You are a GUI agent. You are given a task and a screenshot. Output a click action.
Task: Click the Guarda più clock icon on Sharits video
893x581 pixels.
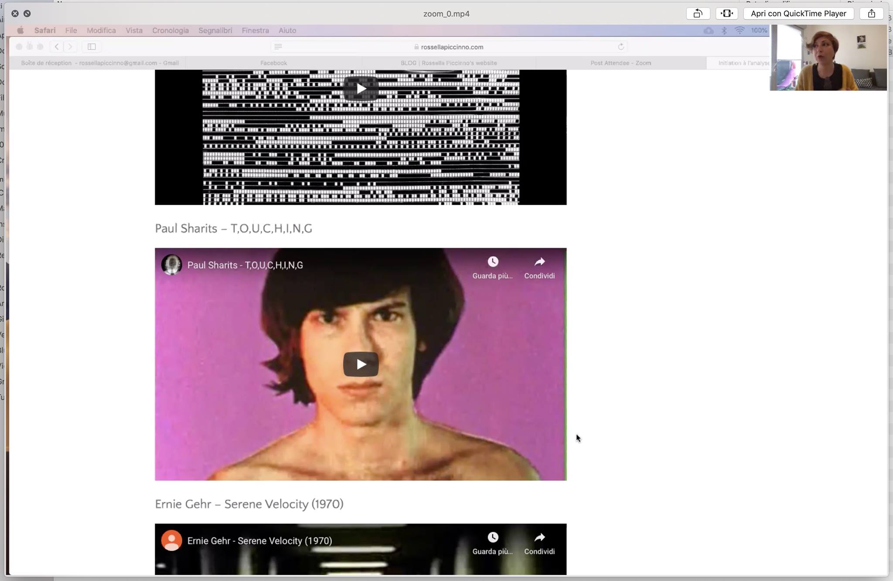click(493, 262)
